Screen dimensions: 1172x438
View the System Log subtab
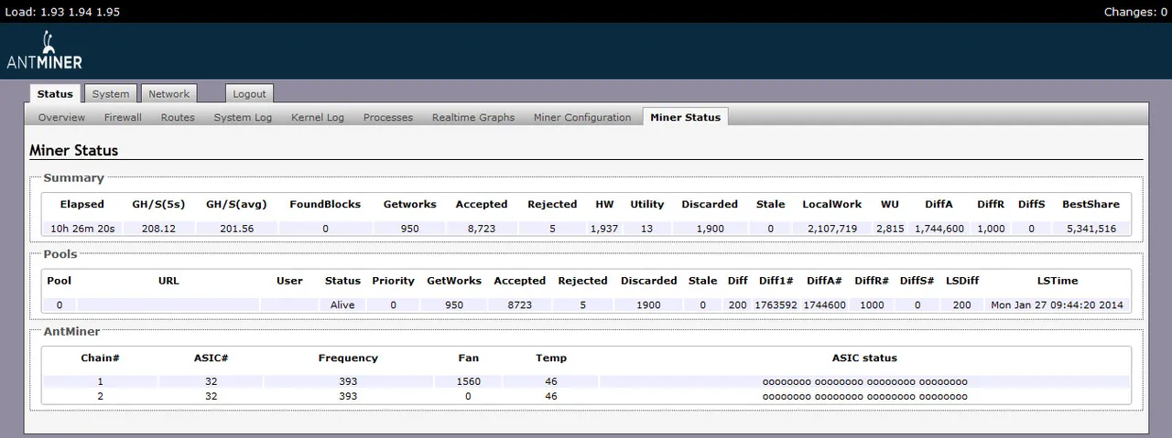(243, 117)
